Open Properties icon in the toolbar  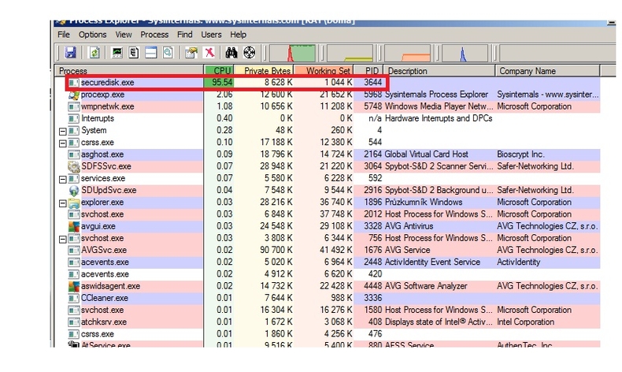click(191, 54)
